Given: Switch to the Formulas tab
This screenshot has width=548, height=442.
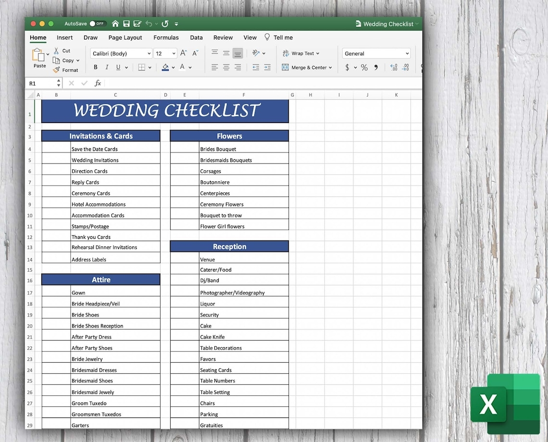Looking at the screenshot, I should click(166, 38).
